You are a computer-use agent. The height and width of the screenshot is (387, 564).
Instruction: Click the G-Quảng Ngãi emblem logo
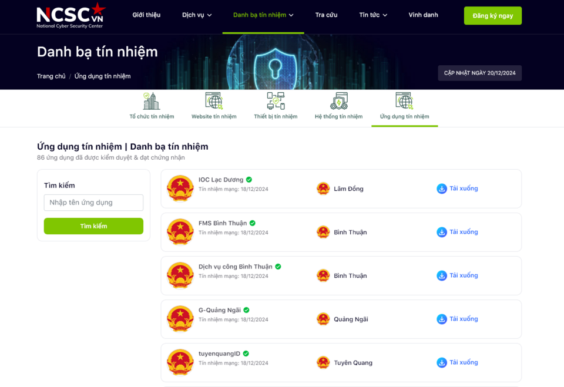(x=180, y=319)
